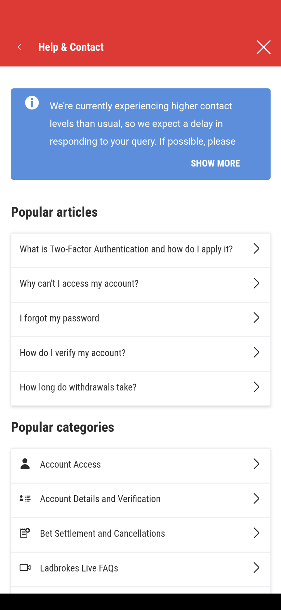Open the "I forgot my password" article
The height and width of the screenshot is (610, 281).
coord(60,318)
